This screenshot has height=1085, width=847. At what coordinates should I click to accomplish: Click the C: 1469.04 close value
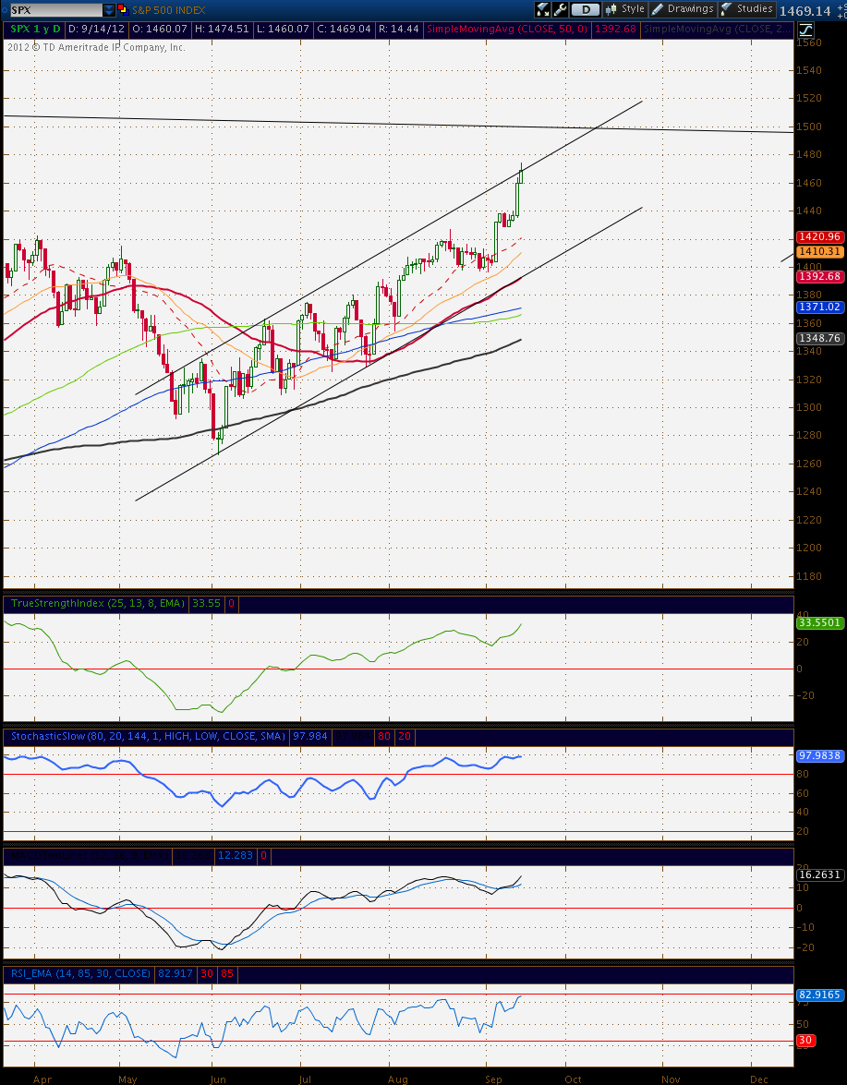tap(344, 29)
